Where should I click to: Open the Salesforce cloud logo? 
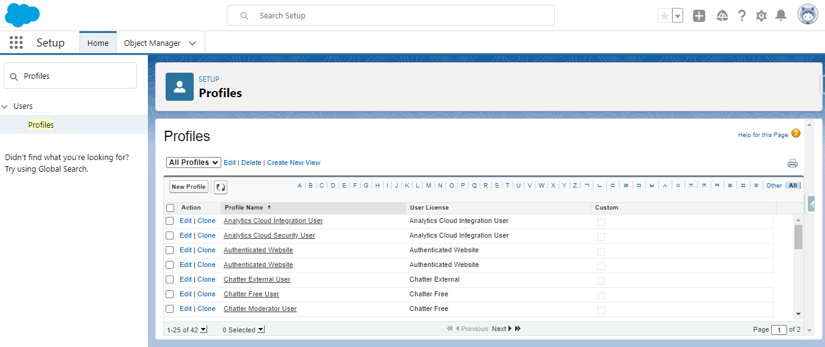tap(23, 15)
